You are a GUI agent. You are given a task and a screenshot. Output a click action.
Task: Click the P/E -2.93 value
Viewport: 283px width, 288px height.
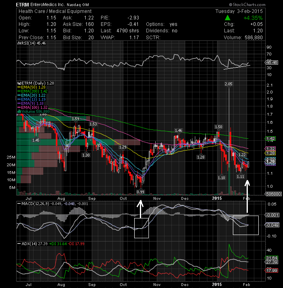133,18
